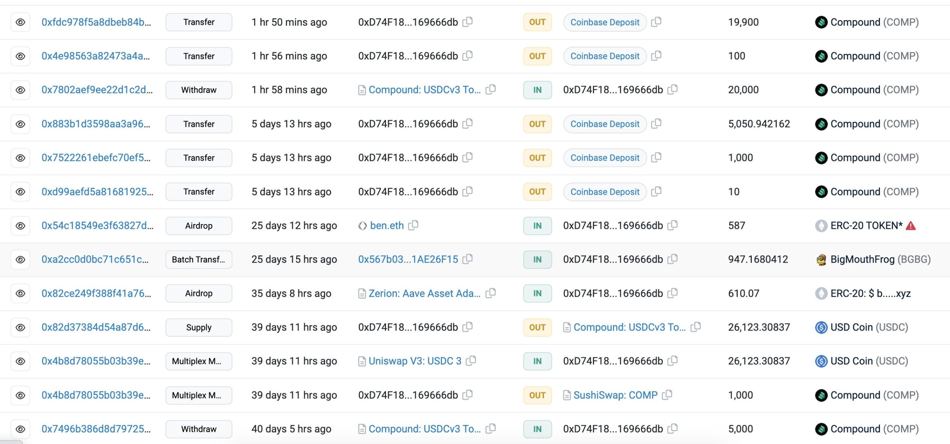Click the Withdraw badge for 20,000 COMP row
The height and width of the screenshot is (444, 950).
click(199, 90)
